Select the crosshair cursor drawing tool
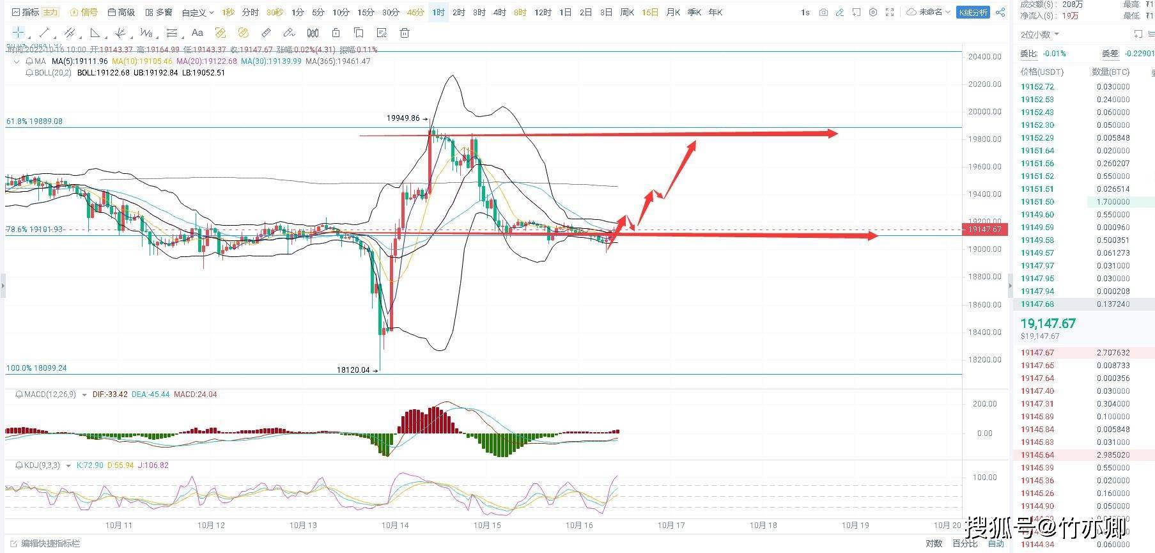Image resolution: width=1155 pixels, height=553 pixels. (18, 33)
